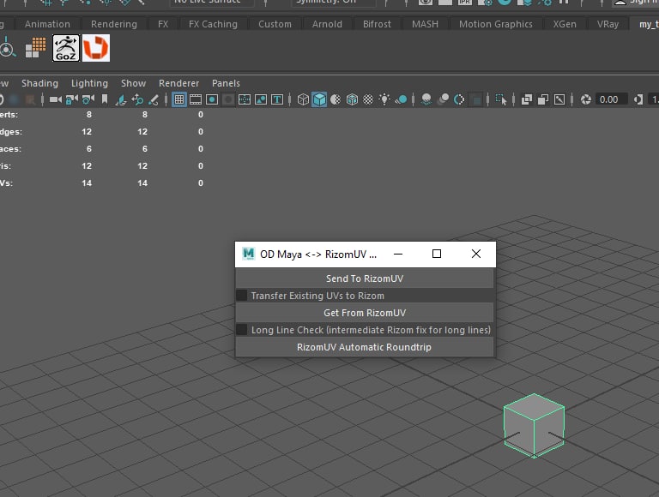Open the FX shelf tab
The height and width of the screenshot is (497, 659).
(x=163, y=24)
